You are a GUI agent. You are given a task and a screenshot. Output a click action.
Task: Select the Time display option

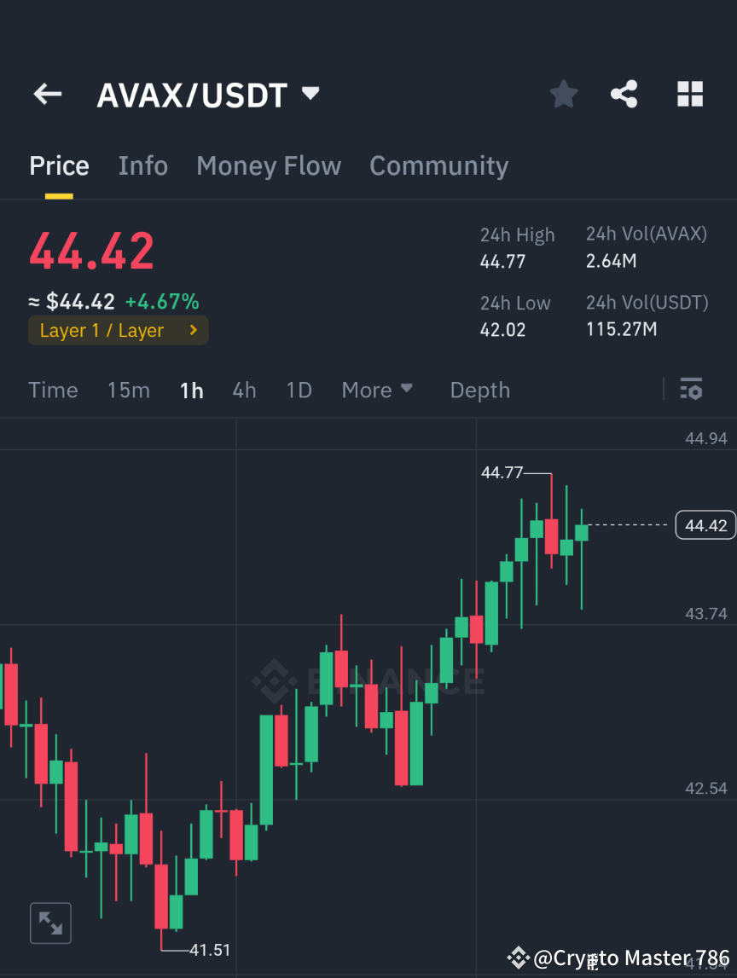point(53,390)
